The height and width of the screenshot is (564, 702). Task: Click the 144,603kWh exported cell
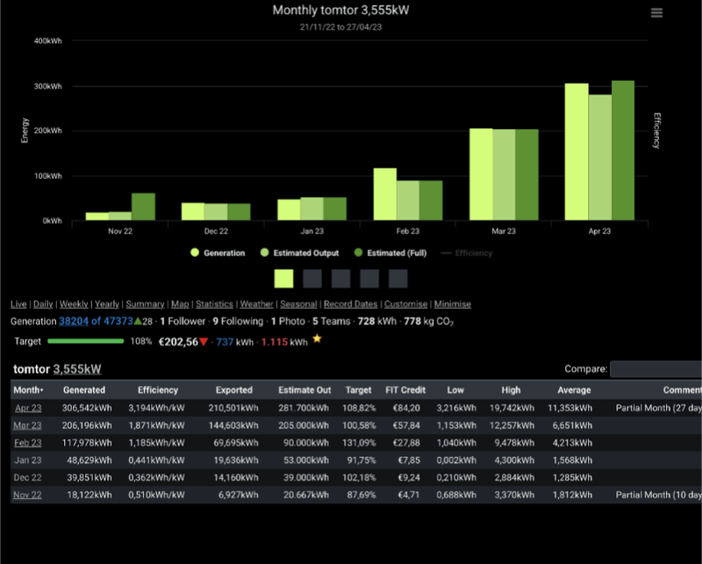click(x=233, y=425)
